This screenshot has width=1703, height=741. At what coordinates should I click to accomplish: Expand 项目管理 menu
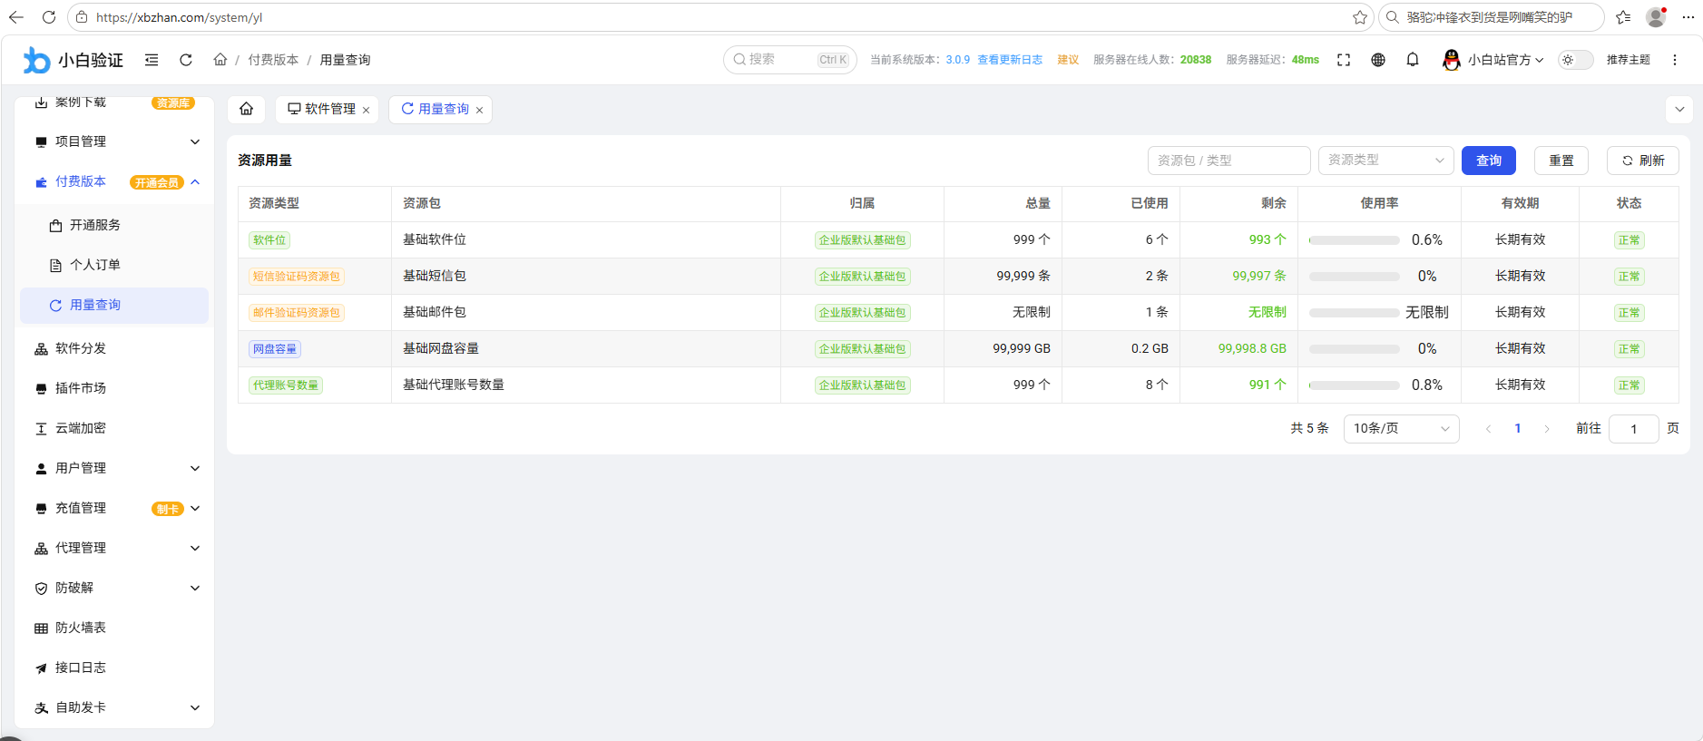(114, 141)
